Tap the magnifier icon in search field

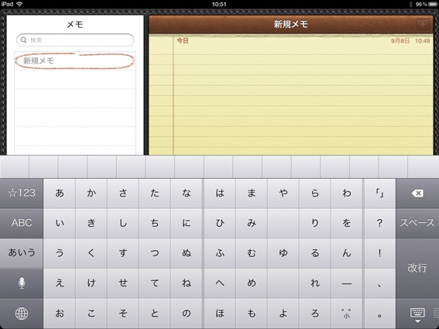23,40
